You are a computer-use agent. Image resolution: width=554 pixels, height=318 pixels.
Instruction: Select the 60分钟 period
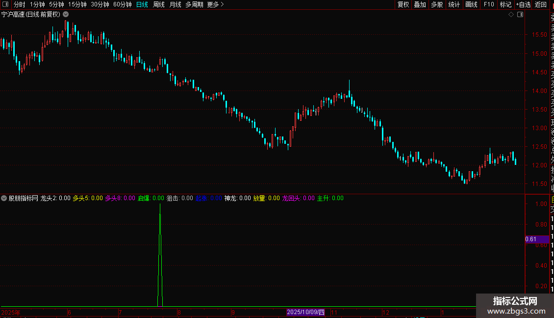123,4
